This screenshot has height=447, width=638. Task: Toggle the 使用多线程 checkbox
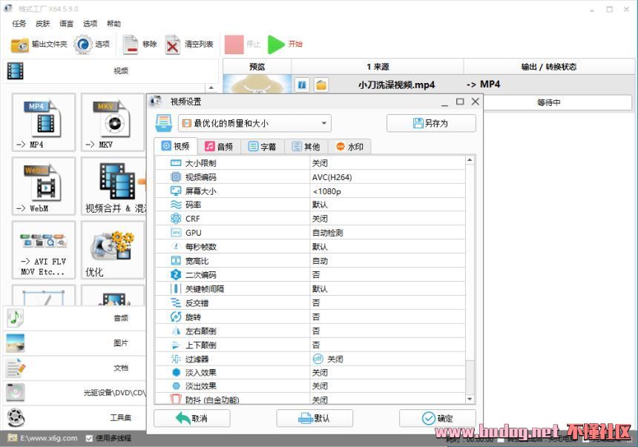pyautogui.click(x=90, y=438)
